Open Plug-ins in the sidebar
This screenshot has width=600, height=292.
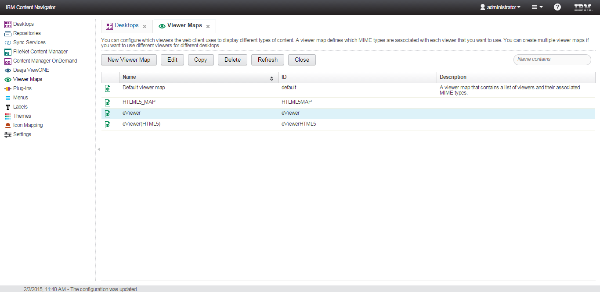tap(22, 88)
